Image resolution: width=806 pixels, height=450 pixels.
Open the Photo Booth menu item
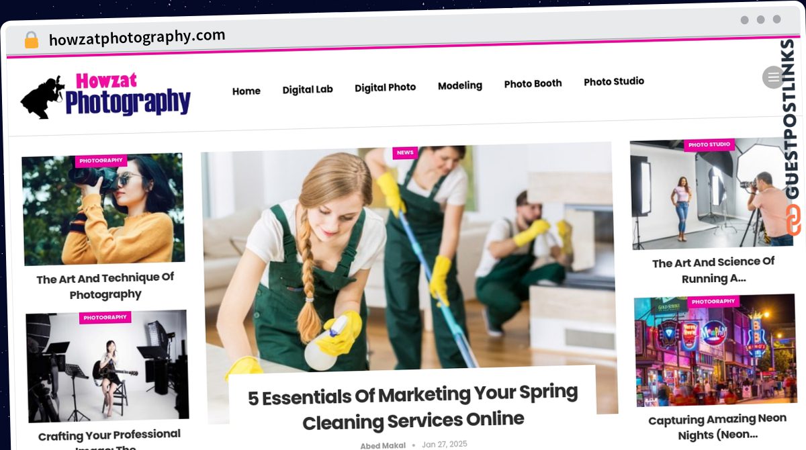(533, 83)
